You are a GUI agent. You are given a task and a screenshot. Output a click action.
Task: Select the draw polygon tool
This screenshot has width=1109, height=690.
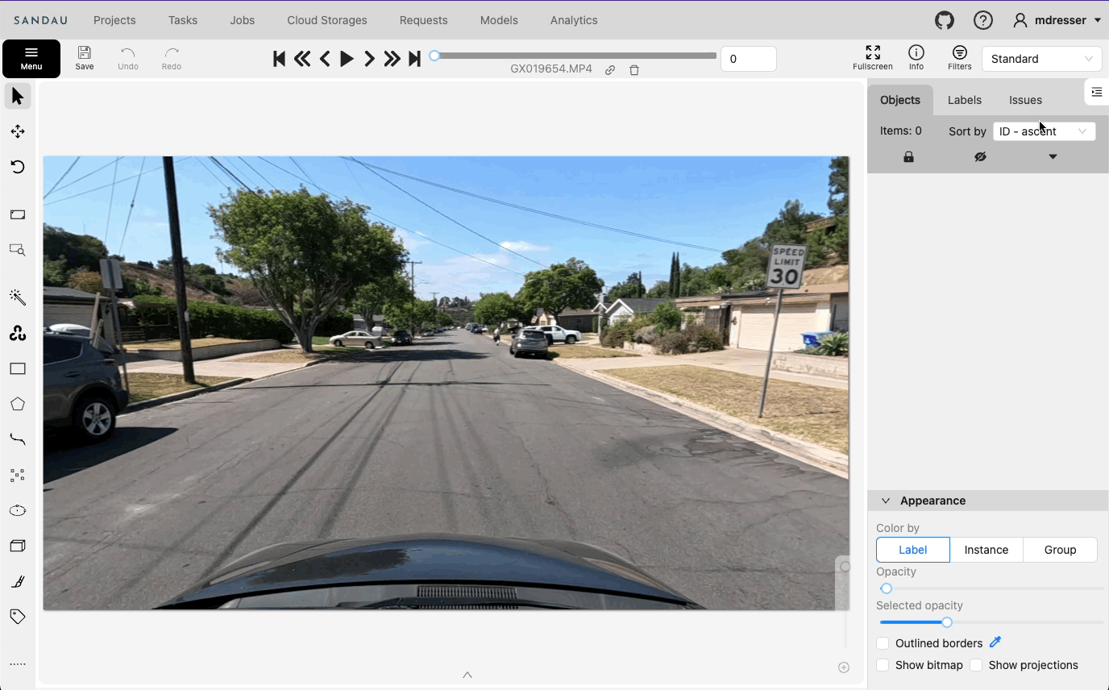point(18,405)
